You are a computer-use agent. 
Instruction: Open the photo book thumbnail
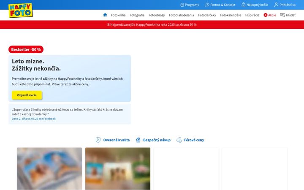point(49,168)
